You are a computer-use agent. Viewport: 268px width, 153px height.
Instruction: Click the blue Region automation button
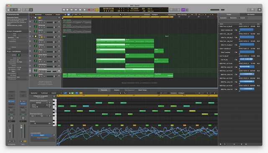41,135
